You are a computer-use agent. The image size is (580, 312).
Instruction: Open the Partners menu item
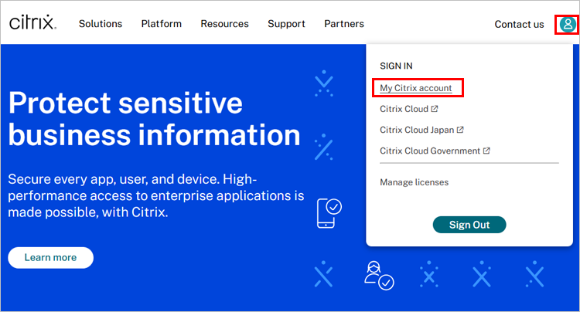(x=344, y=24)
